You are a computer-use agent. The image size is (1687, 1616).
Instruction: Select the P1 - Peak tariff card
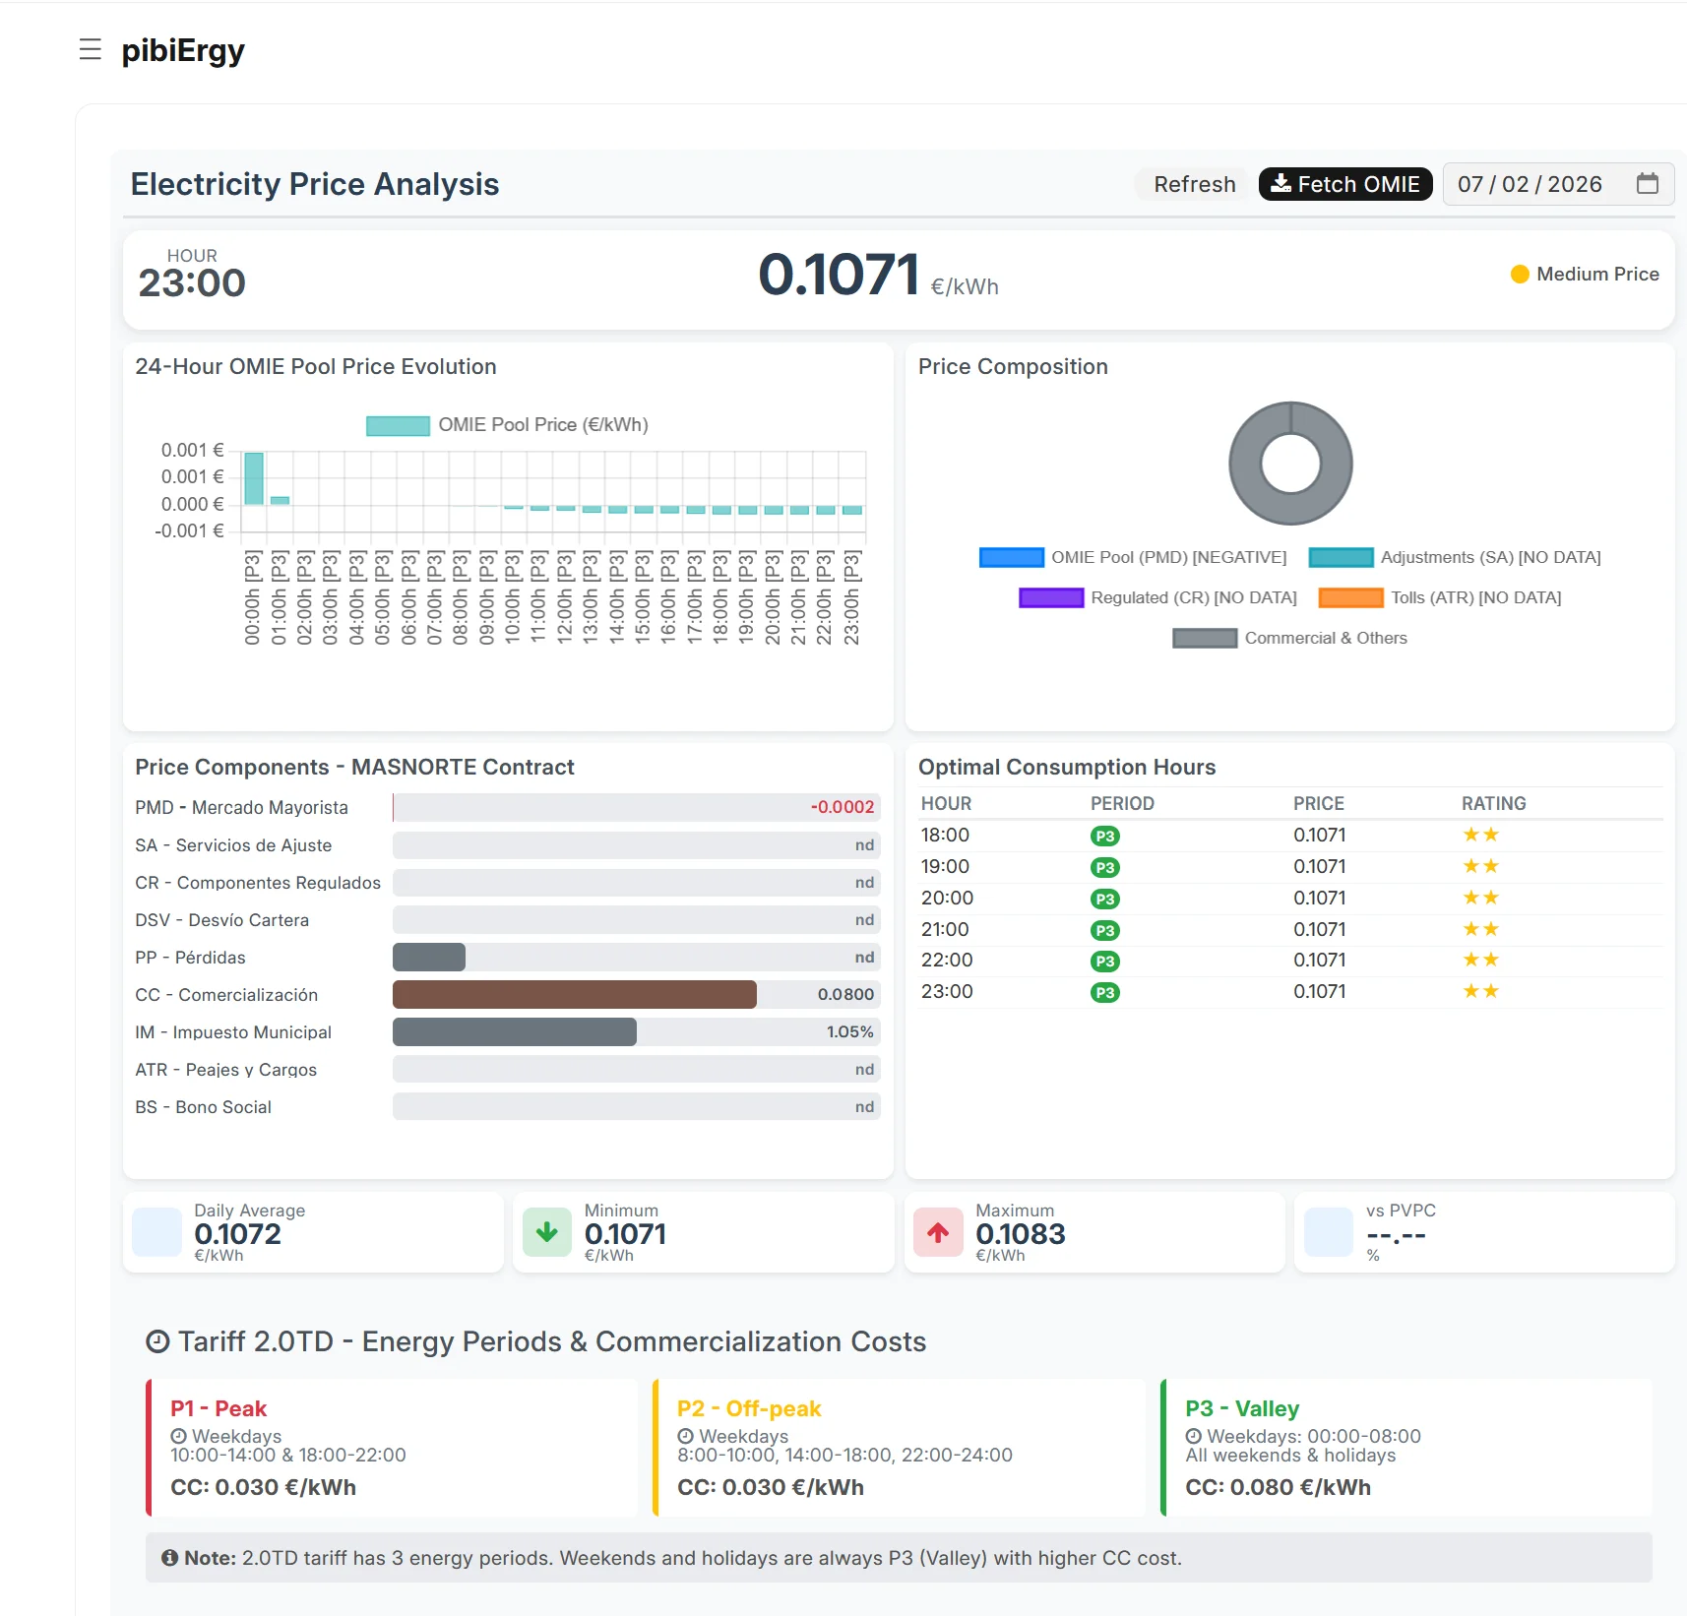point(392,1447)
